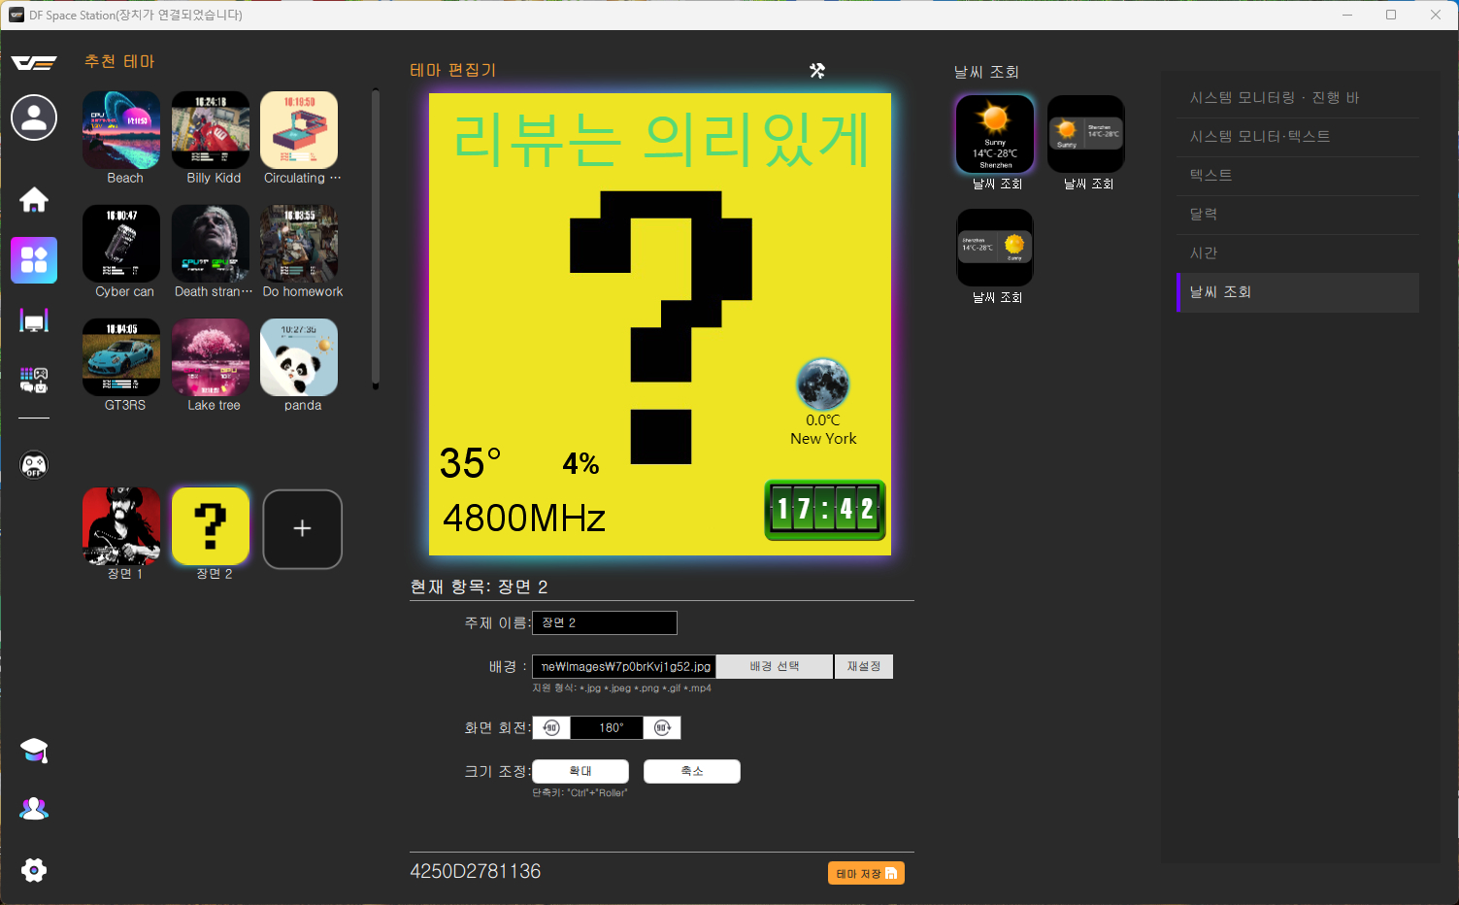Select the 17:42 flip clock widget

coord(825,510)
